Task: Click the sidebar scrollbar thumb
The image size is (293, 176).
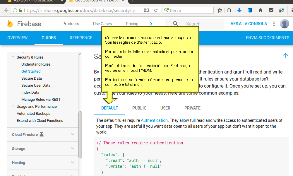Action: point(80,135)
